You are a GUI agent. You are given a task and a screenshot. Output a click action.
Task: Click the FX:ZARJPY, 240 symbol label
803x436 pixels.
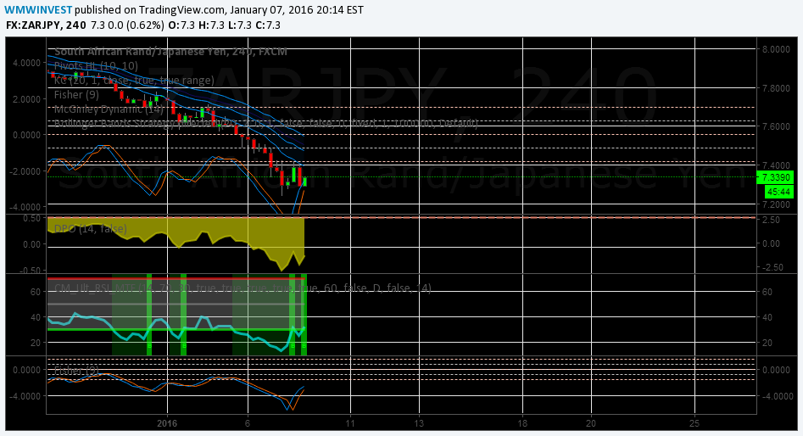tap(46, 25)
